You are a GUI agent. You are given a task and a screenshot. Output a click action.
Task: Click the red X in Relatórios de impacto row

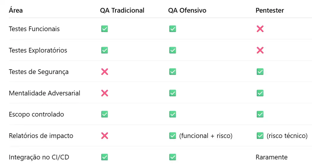tap(105, 136)
